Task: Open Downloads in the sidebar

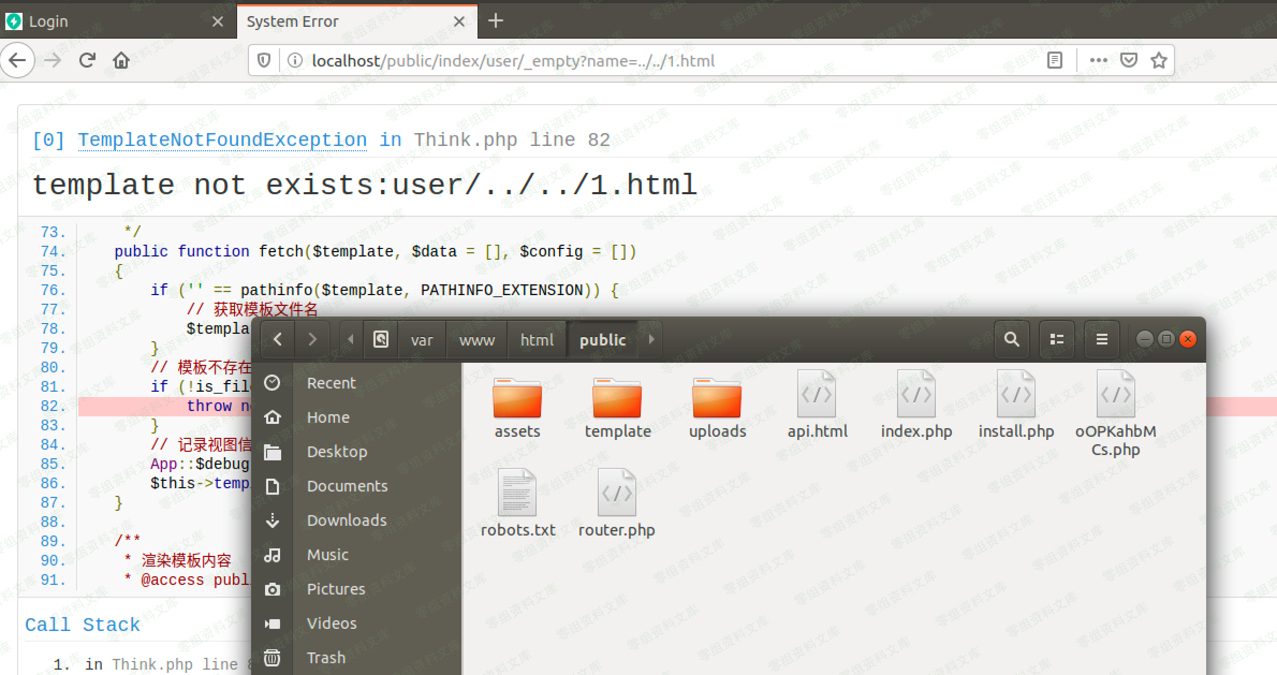Action: (x=346, y=520)
